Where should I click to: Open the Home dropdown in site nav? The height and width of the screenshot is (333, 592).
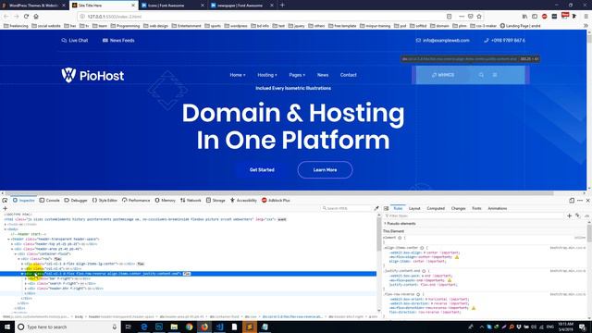238,75
